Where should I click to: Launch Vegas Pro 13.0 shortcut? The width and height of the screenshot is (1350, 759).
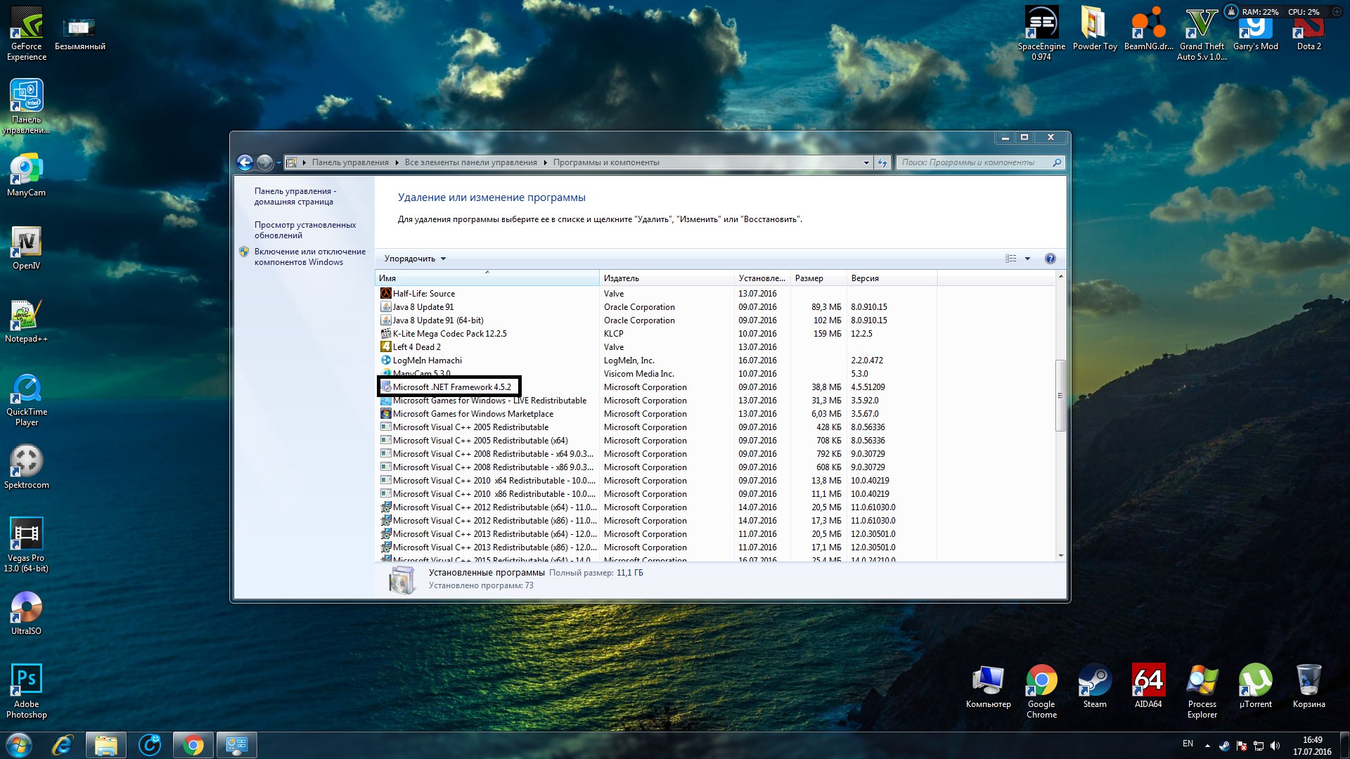point(26,545)
